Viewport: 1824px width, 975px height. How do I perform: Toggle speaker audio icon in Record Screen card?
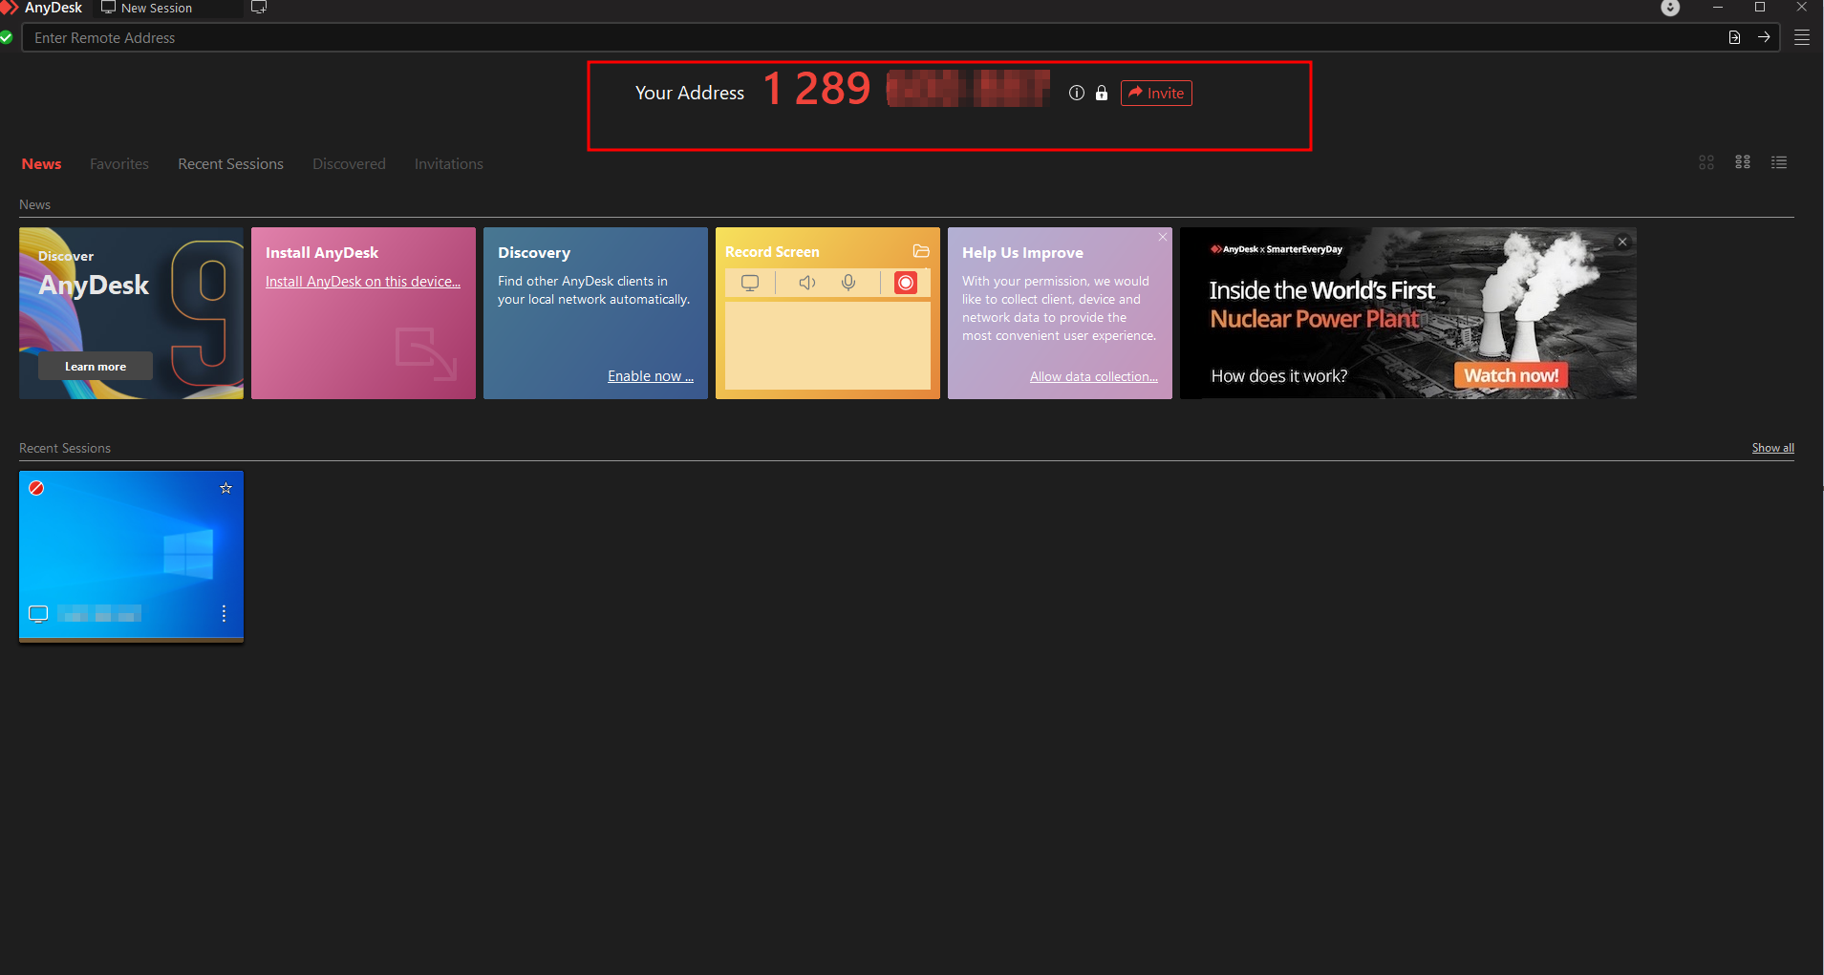click(806, 283)
